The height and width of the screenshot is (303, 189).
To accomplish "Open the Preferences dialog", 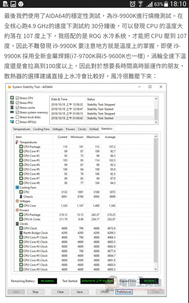I will (124, 292).
